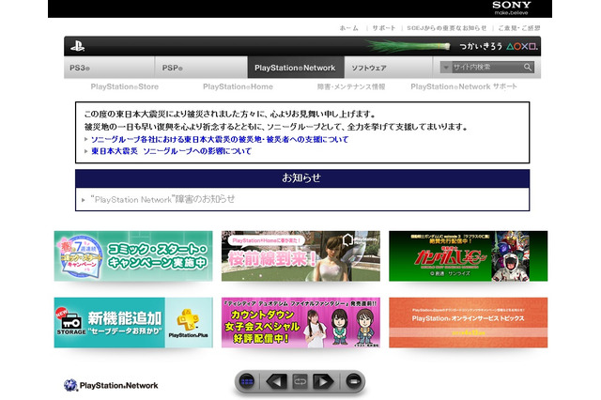
Task: Open link about 被災地・被災者への支援
Action: (x=220, y=140)
